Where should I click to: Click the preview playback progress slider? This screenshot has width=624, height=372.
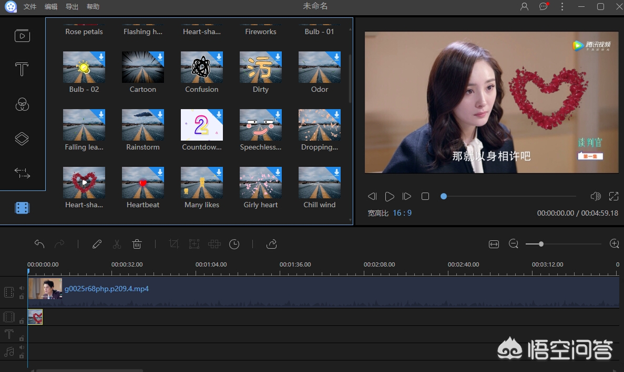click(508, 196)
